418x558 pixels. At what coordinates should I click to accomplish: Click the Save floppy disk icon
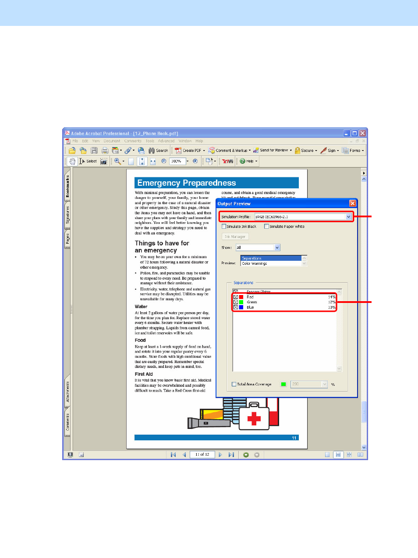coord(94,151)
